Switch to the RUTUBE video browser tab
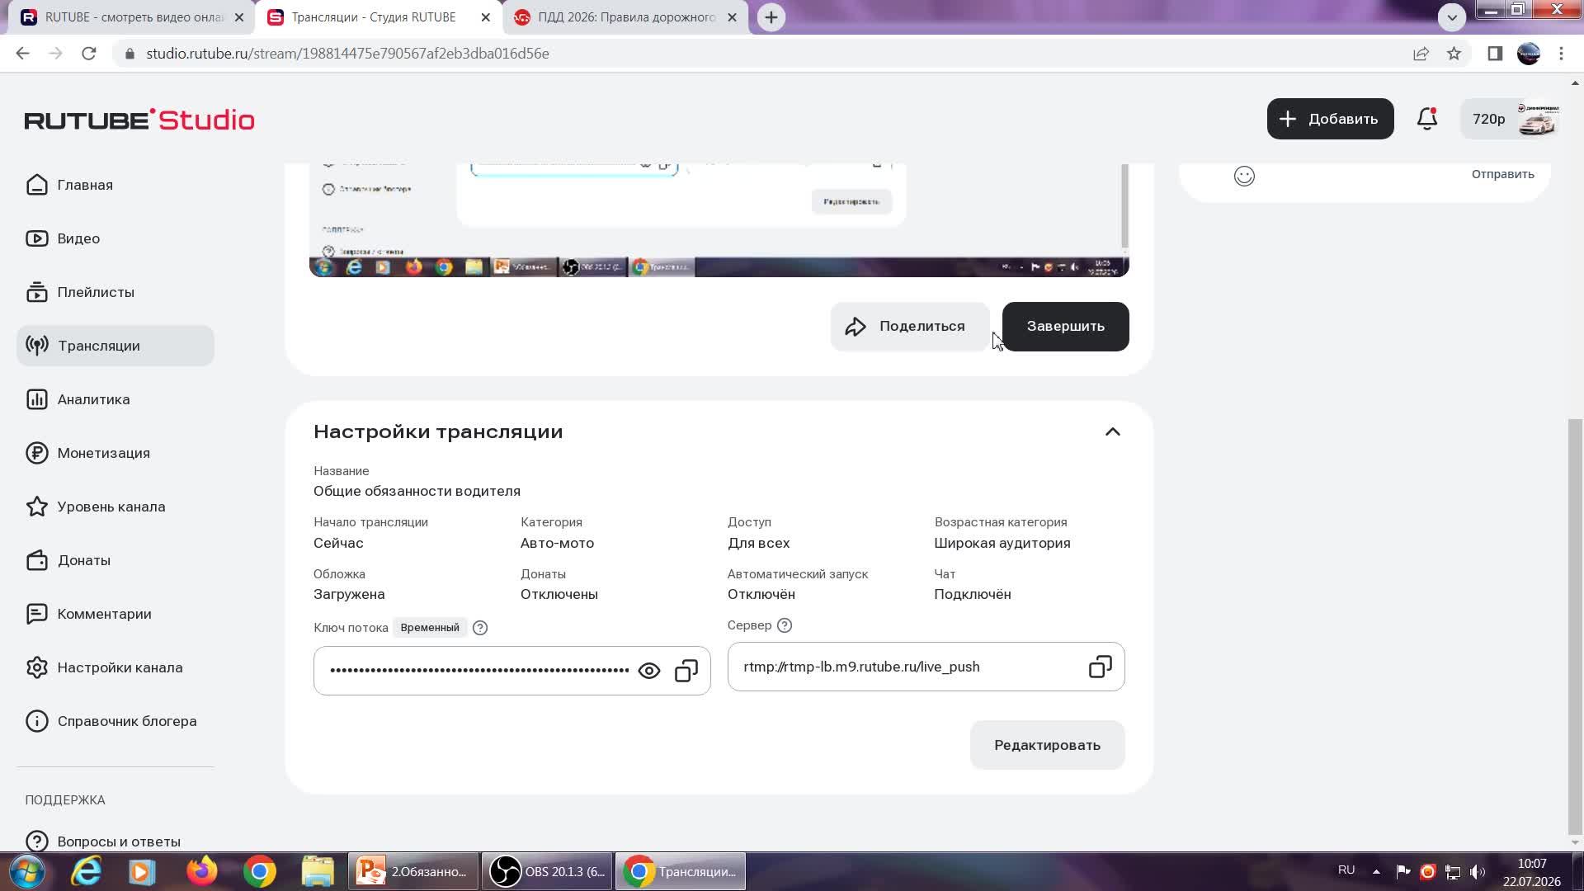The height and width of the screenshot is (891, 1584). pos(132,17)
